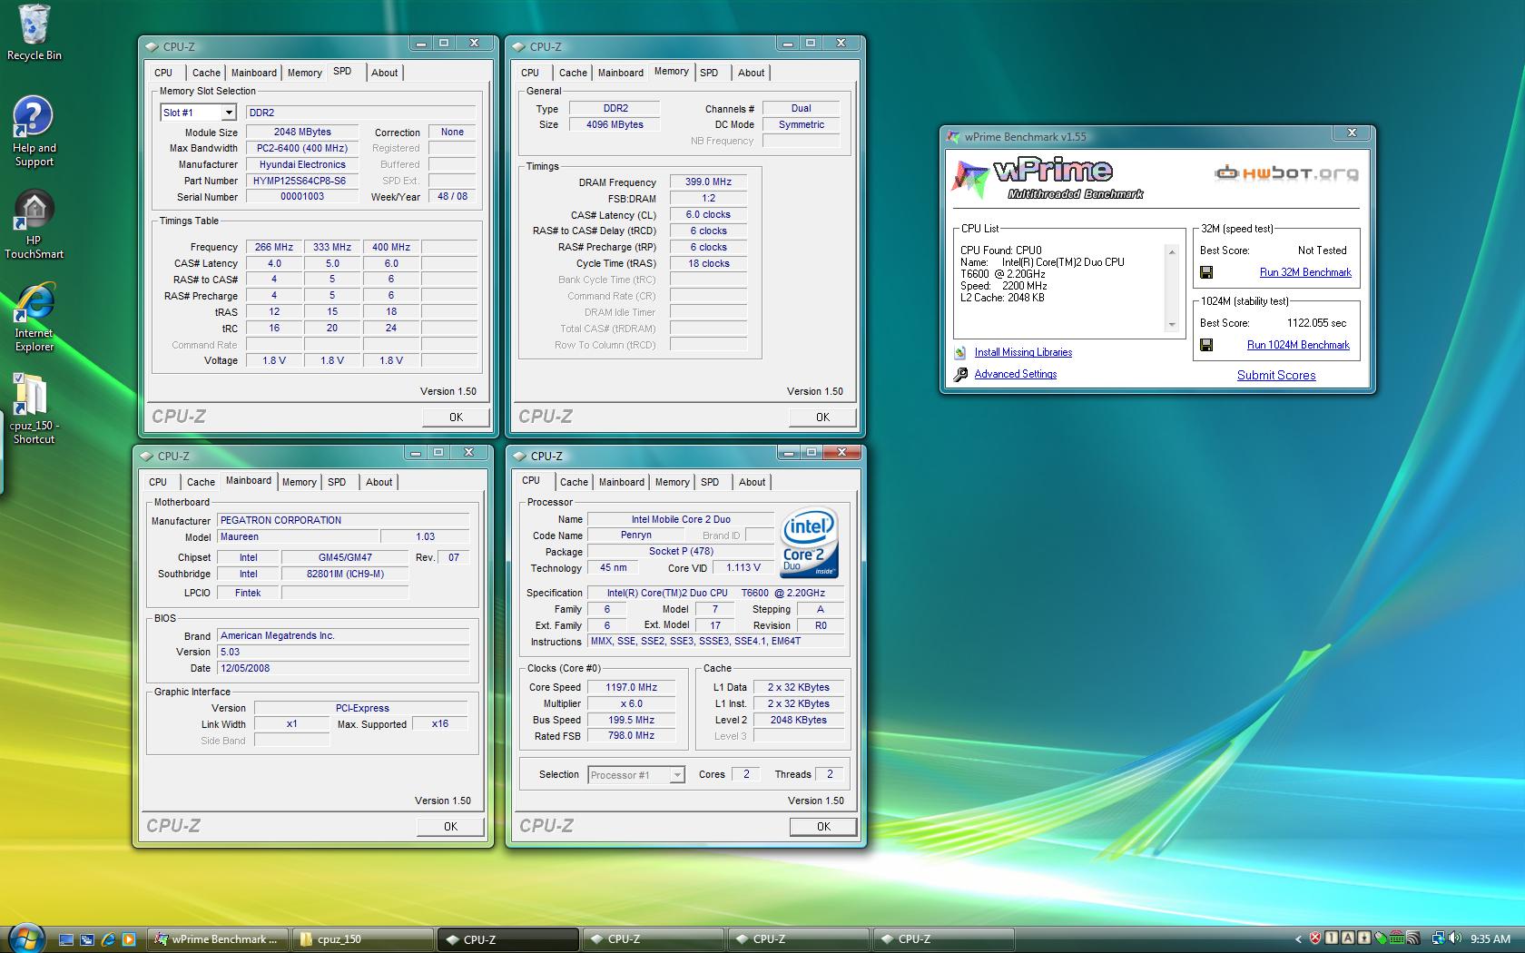
Task: Select About tab in Mainboard CPU-Z window
Action: 379,482
